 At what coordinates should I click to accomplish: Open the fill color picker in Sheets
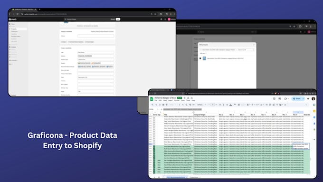click(235, 105)
